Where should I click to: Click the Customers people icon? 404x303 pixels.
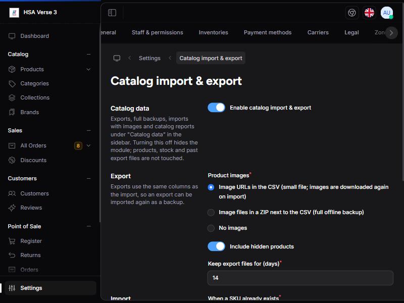(x=12, y=193)
